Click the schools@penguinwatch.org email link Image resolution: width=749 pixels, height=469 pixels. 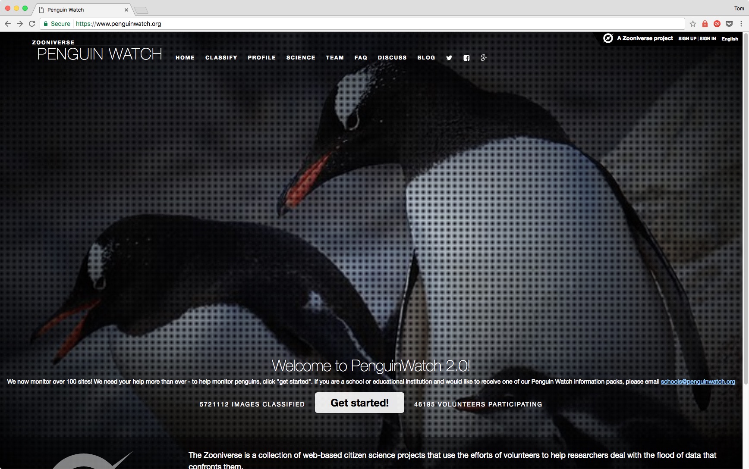click(698, 381)
